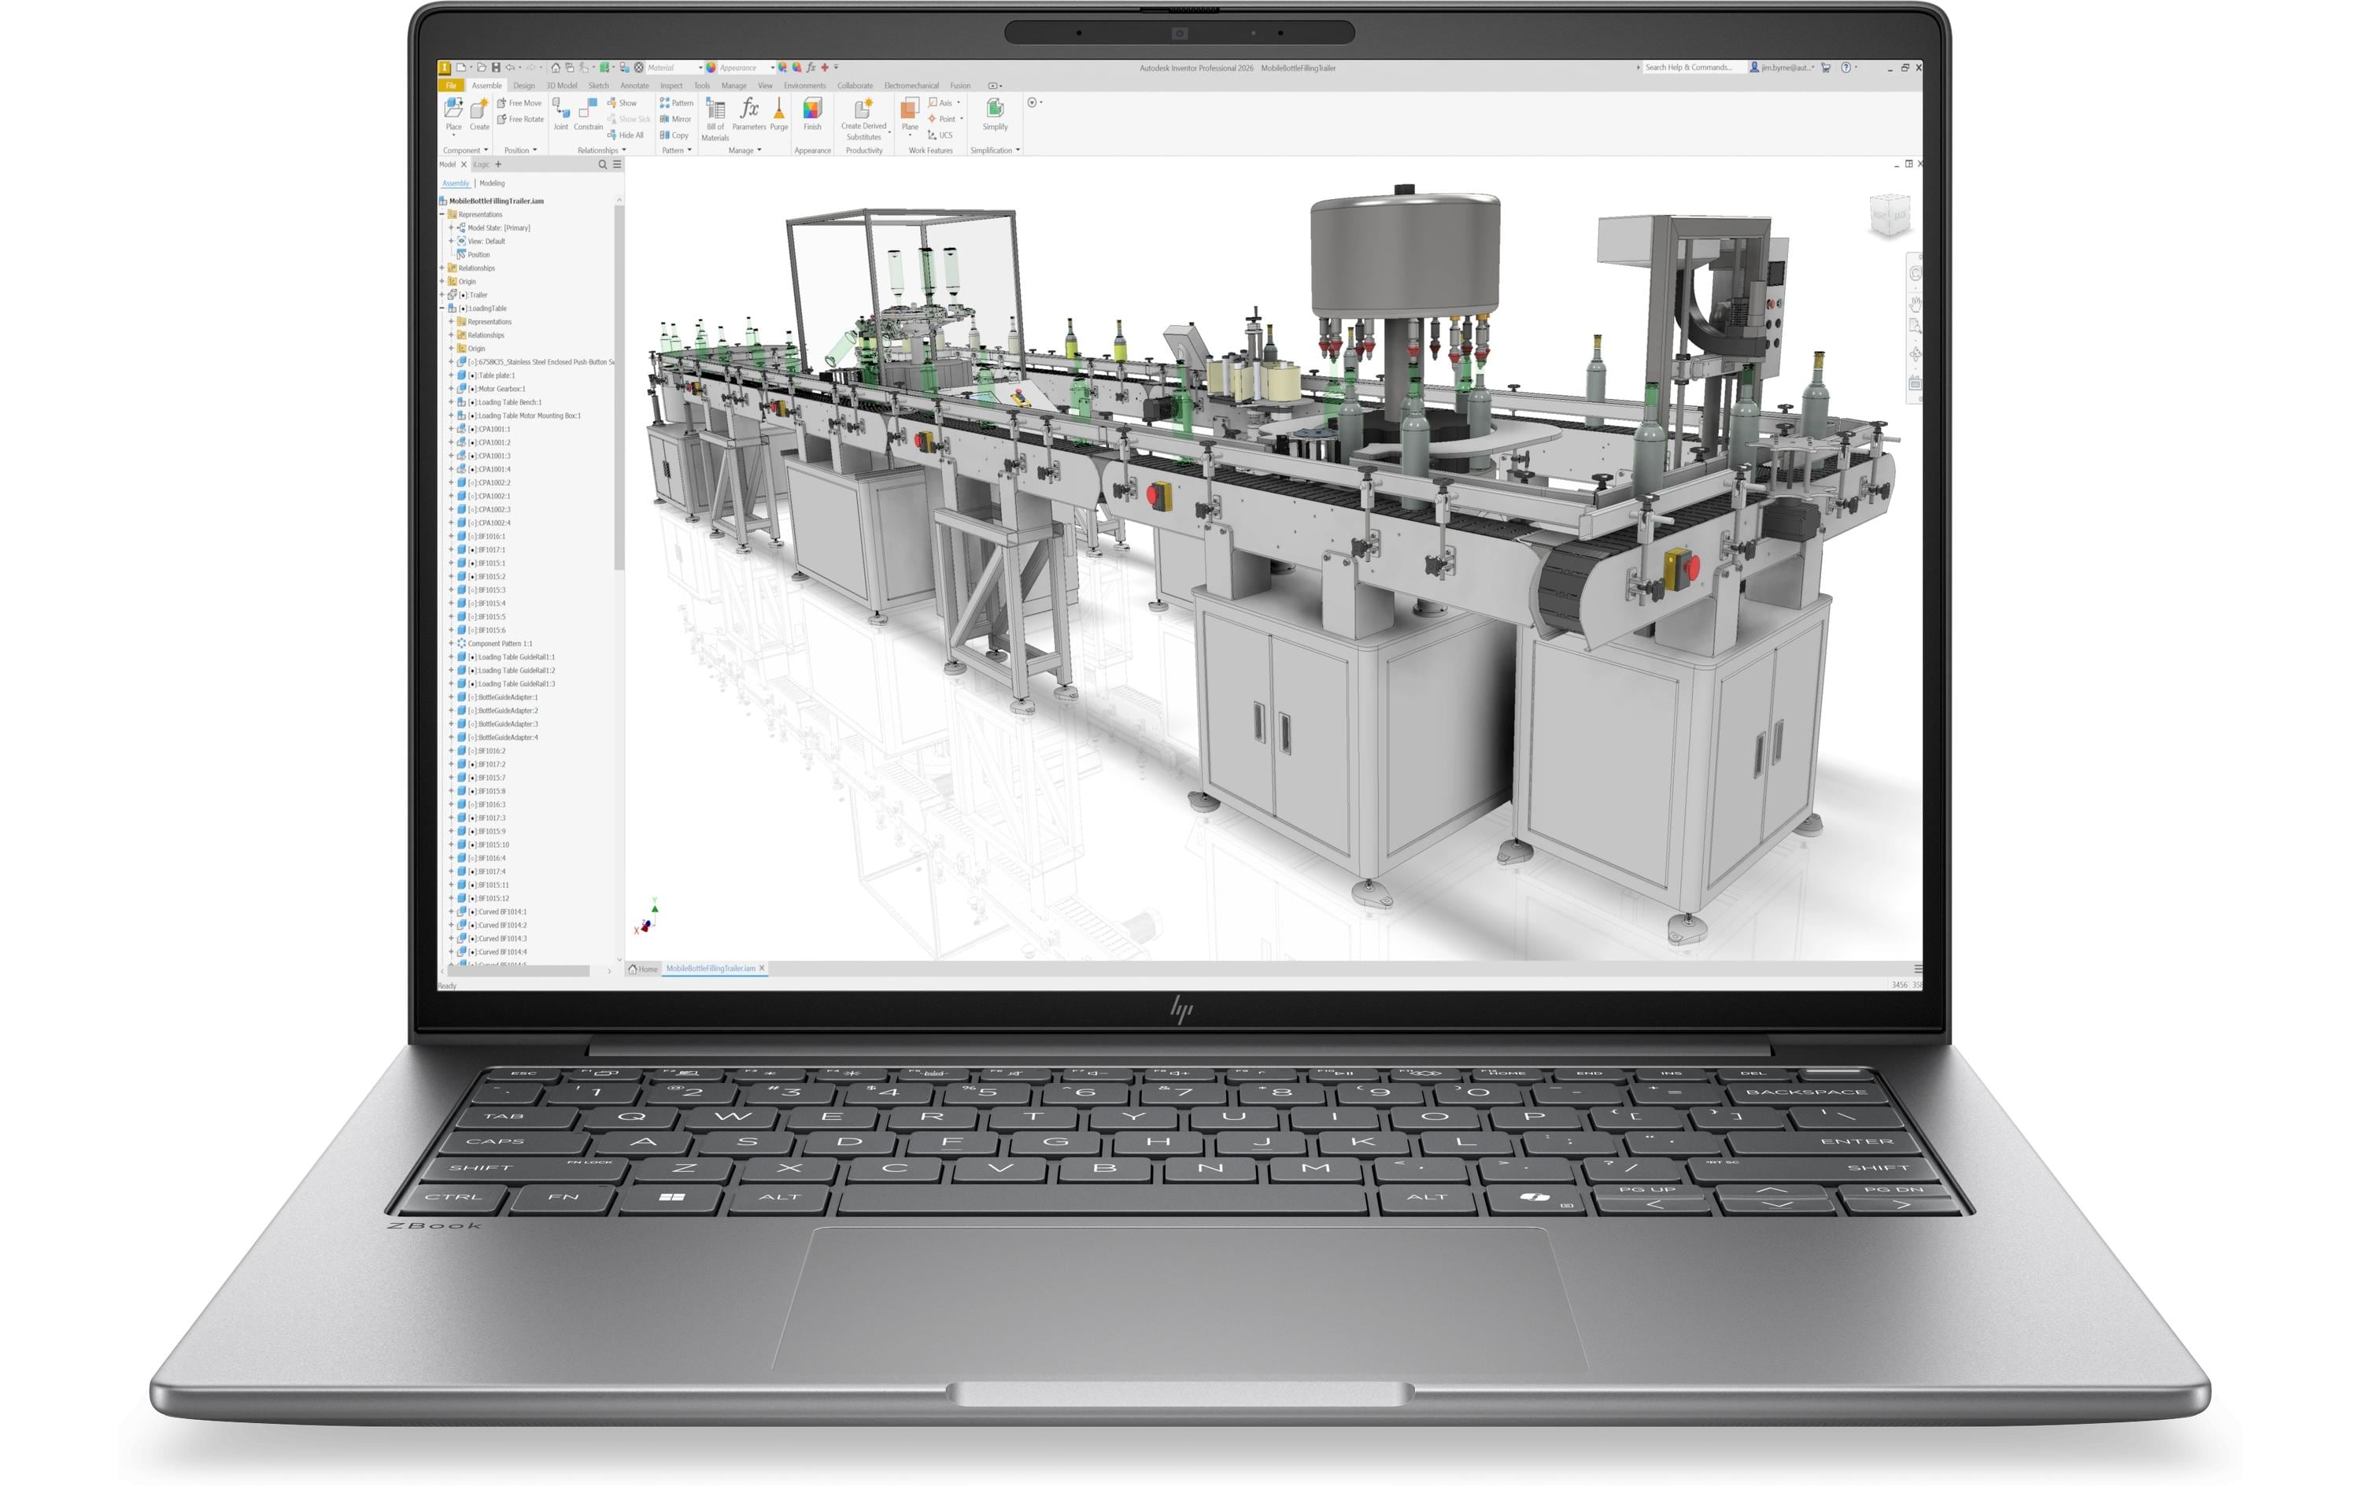This screenshot has height=1486, width=2361.
Task: Switch to the Inspect ribbon tab
Action: 671,85
